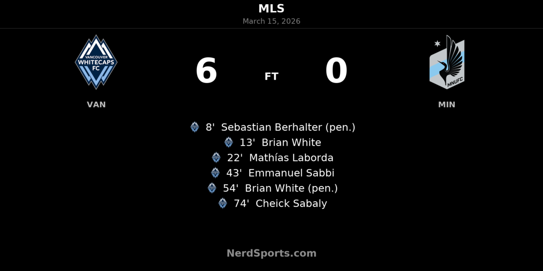The width and height of the screenshot is (543, 271).
Task: Click Whitecaps icon beside 43' Sabbi goal
Action: pyautogui.click(x=216, y=173)
